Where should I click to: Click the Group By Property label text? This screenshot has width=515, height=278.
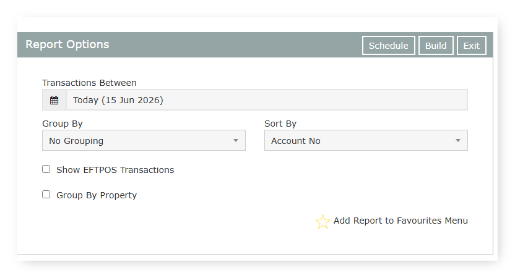(97, 195)
